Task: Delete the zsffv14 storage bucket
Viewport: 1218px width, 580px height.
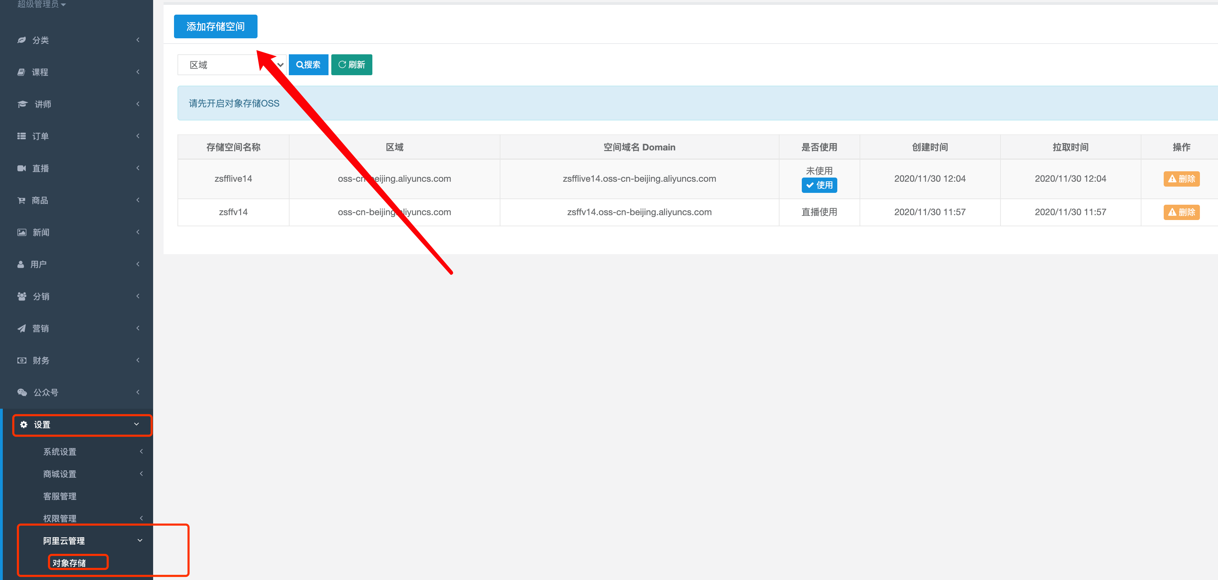Action: [1181, 212]
